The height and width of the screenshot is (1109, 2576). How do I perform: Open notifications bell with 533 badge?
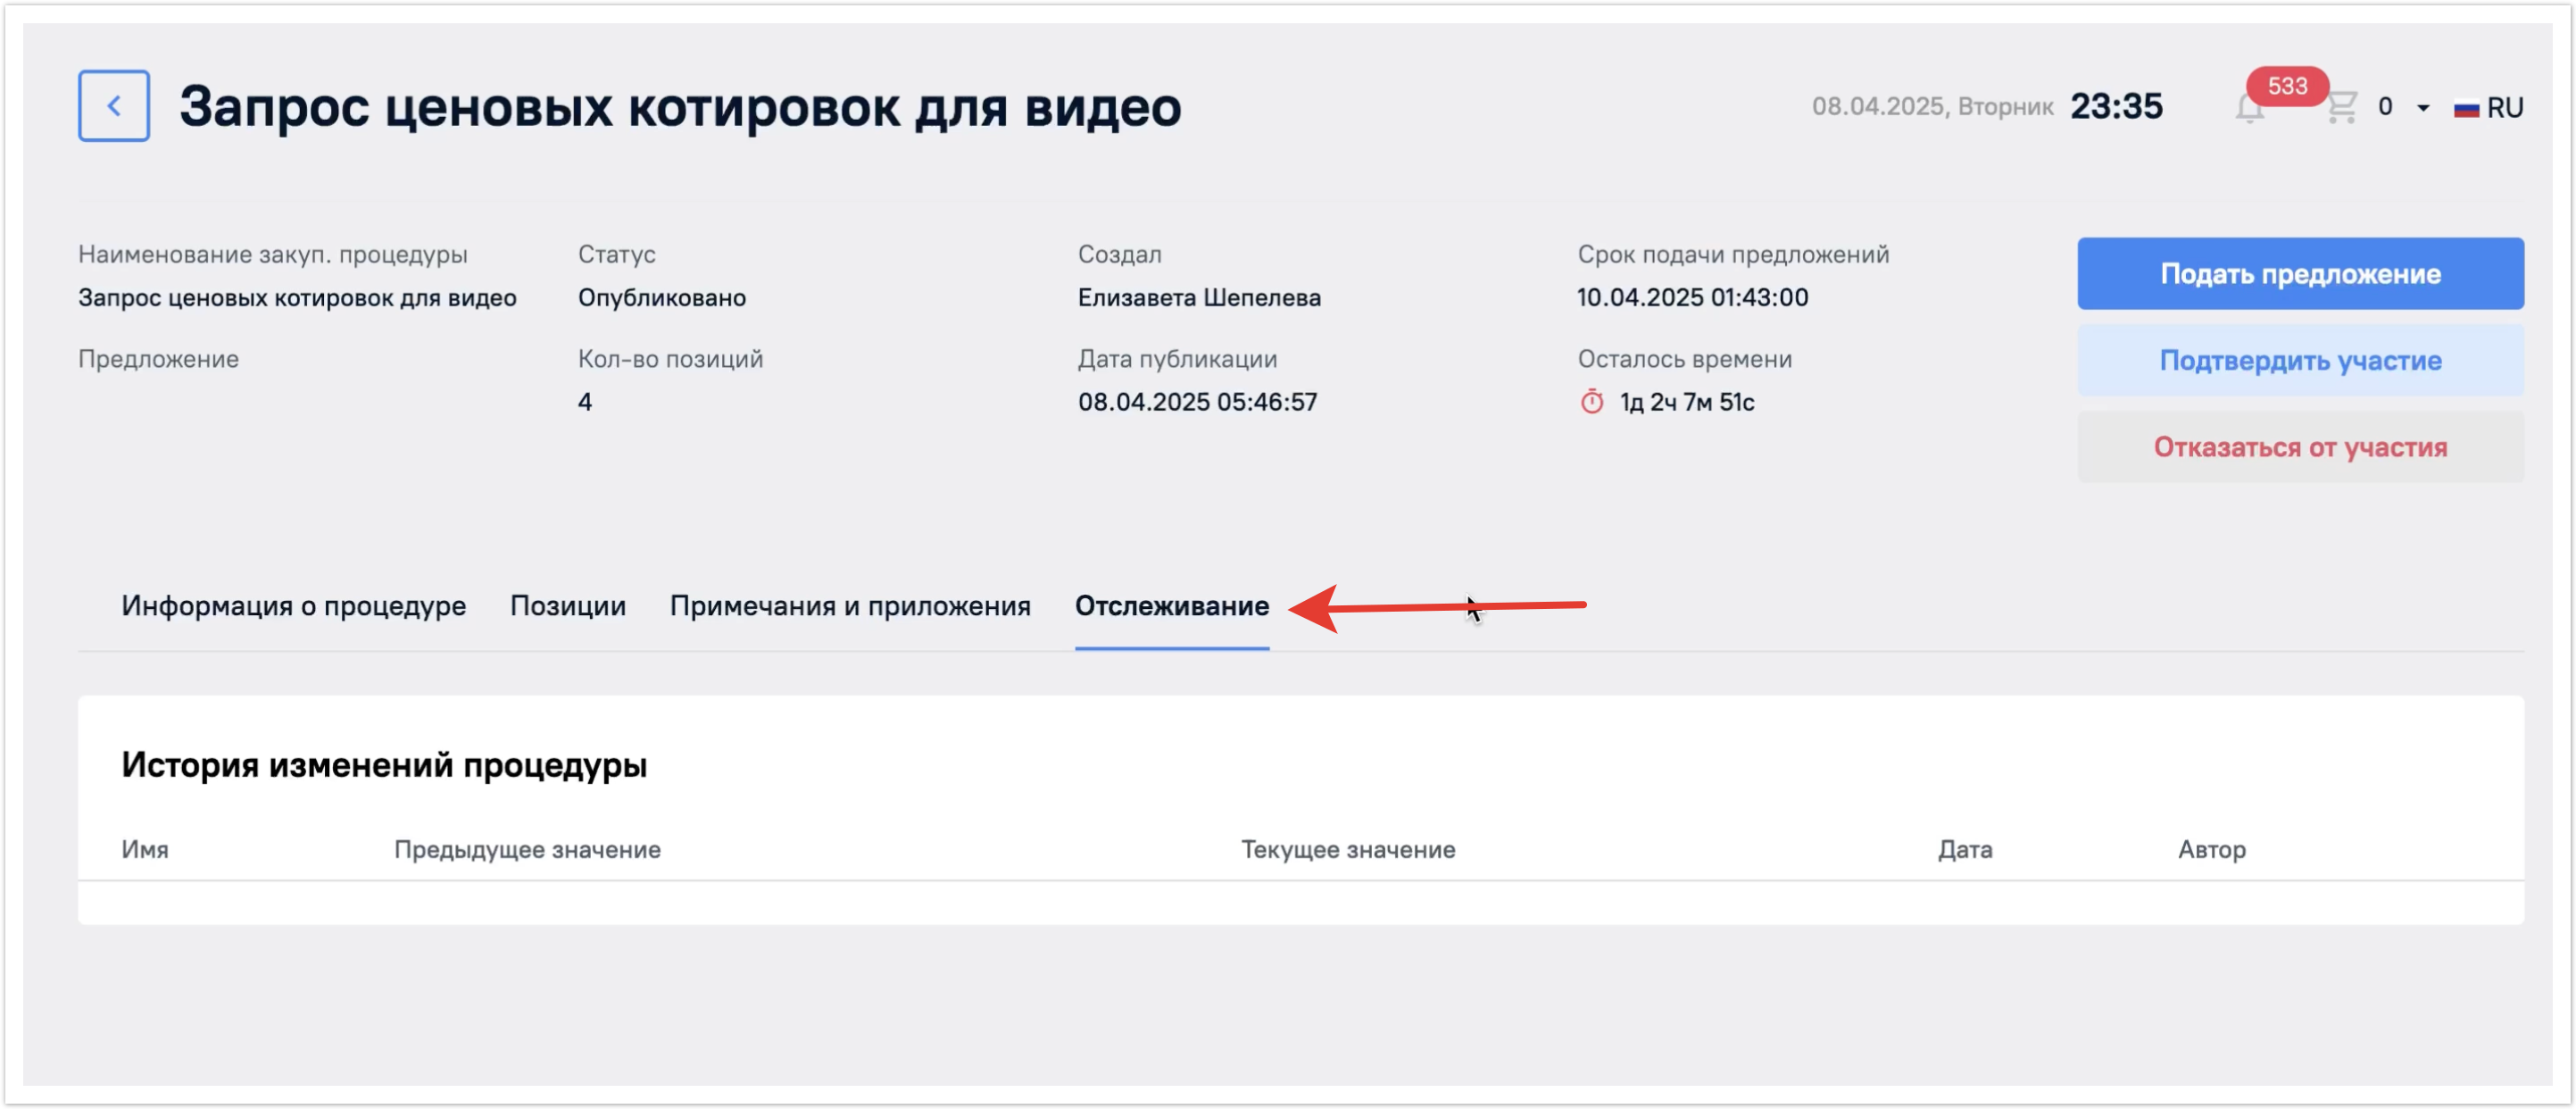click(2249, 110)
